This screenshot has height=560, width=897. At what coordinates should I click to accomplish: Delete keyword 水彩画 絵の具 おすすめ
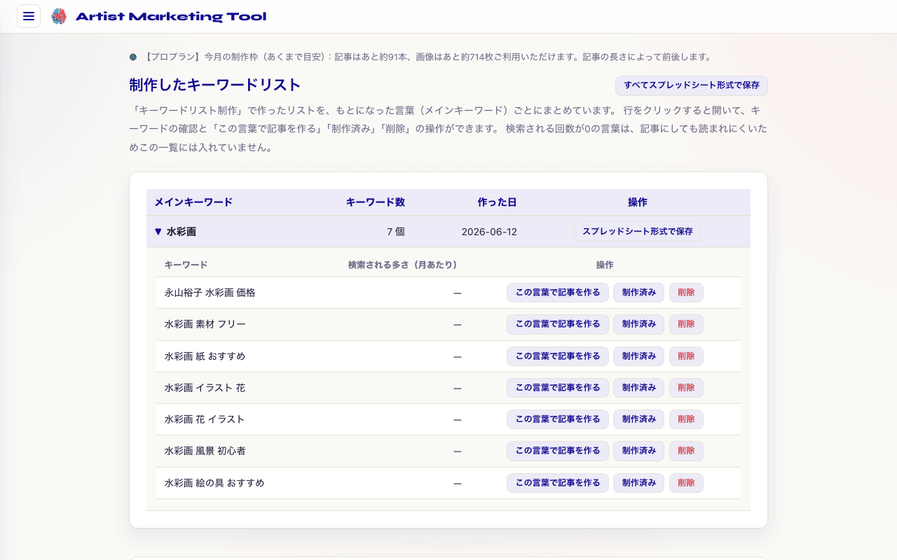[x=686, y=483]
